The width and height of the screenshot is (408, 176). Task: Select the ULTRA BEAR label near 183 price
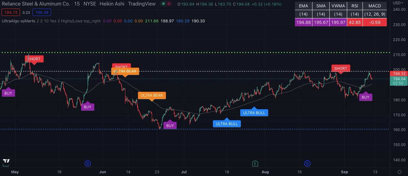click(x=152, y=96)
